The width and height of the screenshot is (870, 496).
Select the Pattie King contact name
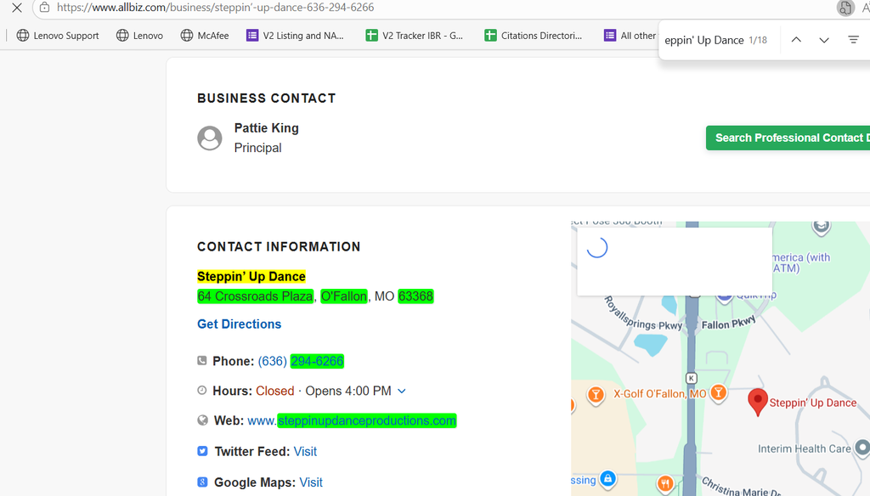click(266, 128)
